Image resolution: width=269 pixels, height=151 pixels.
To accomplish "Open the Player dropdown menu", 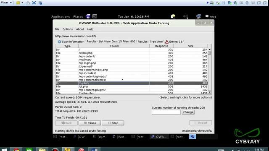I will click(7, 3).
